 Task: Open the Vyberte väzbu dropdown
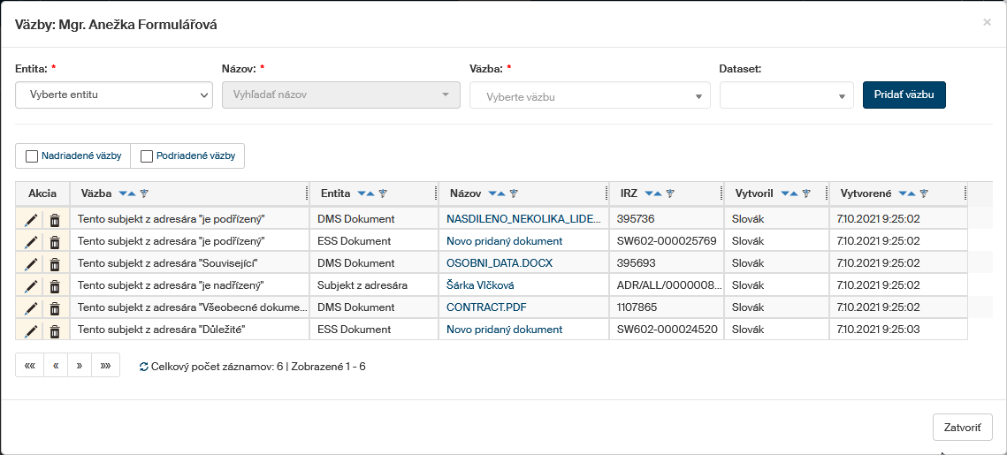click(x=590, y=96)
